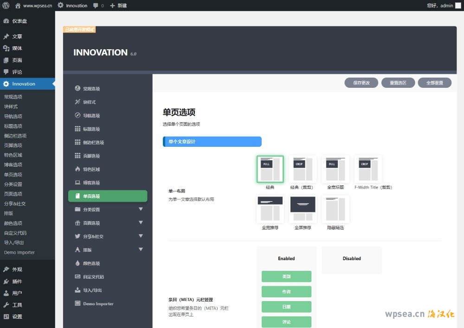The image size is (464, 328).
Task: Expand the 分类设置 section arrow
Action: [141, 210]
